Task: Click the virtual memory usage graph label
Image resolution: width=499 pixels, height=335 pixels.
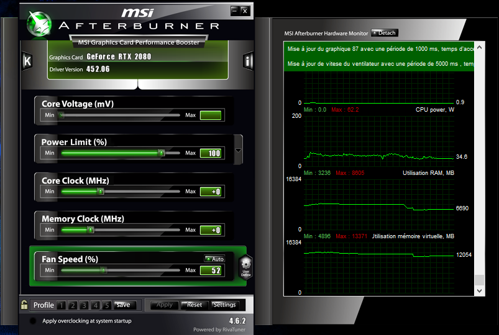Action: [x=413, y=236]
